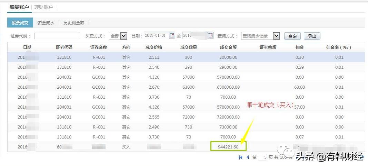
Task: Select the amount cell 30000.00
Action: tap(228, 57)
